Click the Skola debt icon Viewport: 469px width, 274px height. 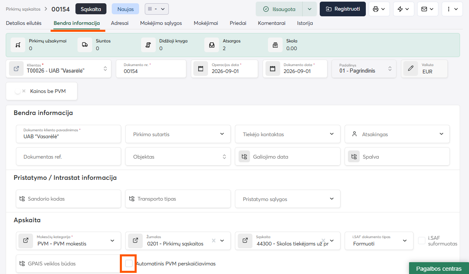(275, 45)
